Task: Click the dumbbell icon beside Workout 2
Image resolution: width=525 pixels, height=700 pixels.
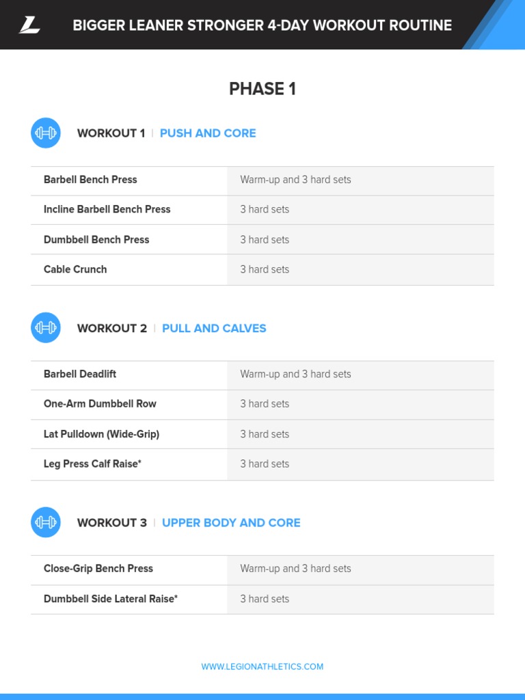Action: (46, 327)
